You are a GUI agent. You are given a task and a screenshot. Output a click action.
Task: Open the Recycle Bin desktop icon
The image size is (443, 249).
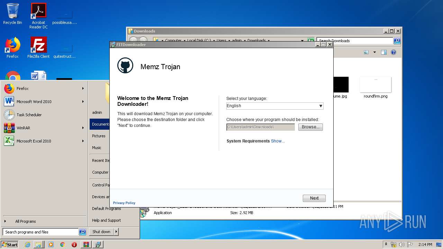[x=12, y=14]
